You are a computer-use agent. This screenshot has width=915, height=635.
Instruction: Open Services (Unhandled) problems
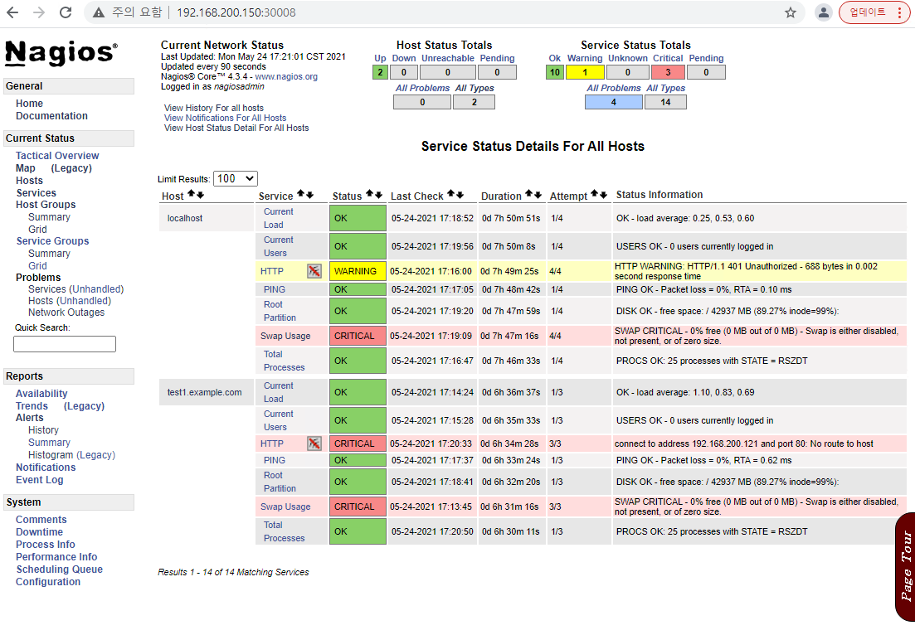click(75, 289)
